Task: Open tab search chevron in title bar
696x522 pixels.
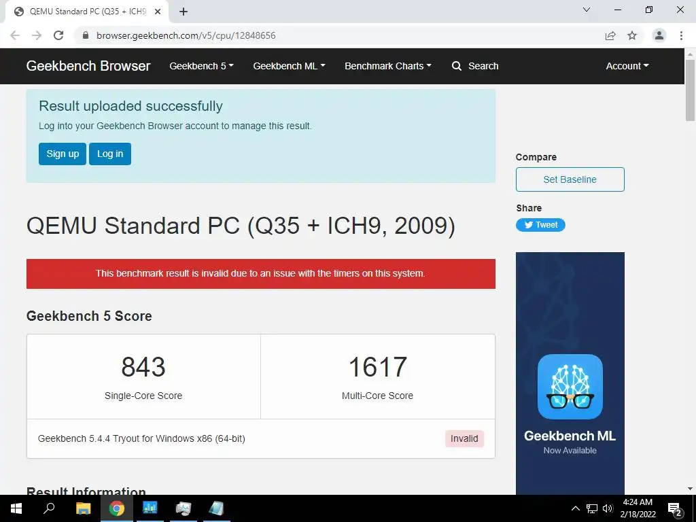Action: click(587, 10)
